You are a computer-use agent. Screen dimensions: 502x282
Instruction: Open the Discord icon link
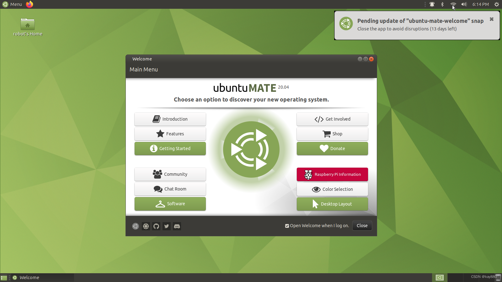177,226
